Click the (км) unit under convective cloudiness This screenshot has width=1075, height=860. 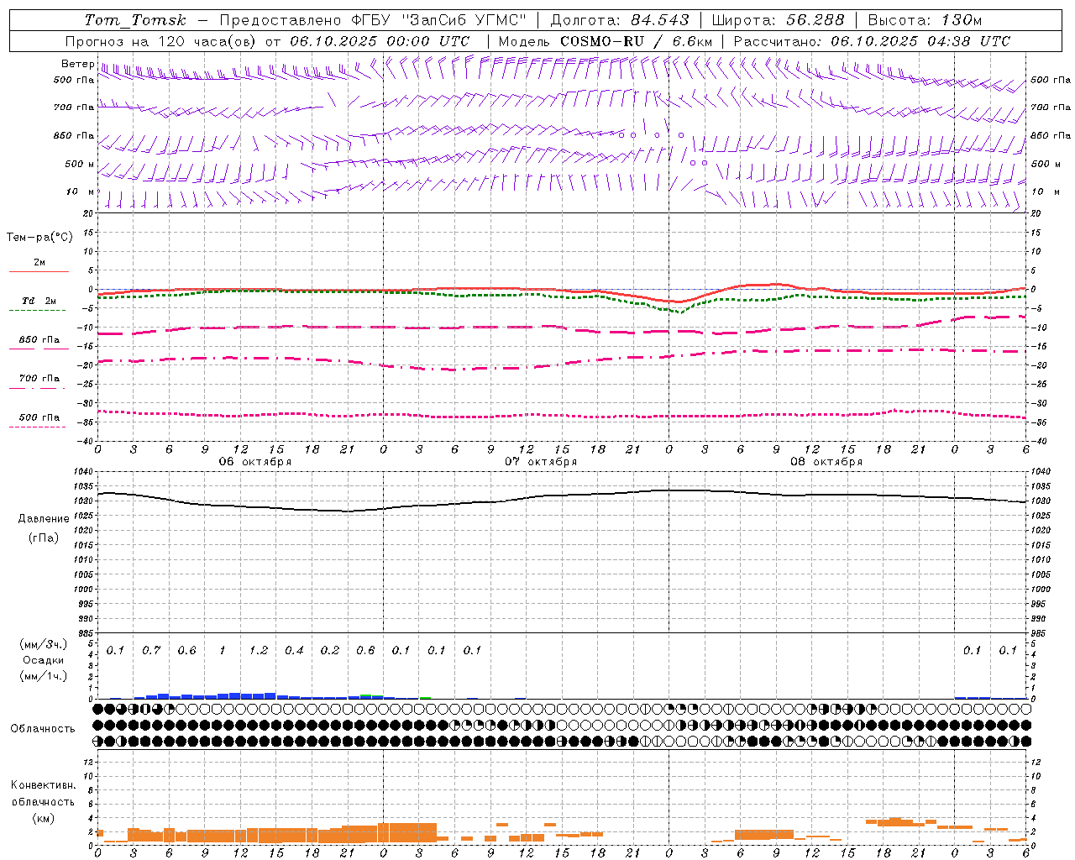tap(44, 818)
